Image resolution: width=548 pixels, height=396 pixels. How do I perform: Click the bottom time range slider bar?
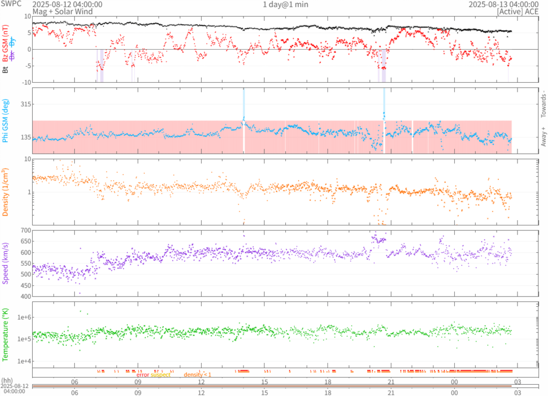272,386
